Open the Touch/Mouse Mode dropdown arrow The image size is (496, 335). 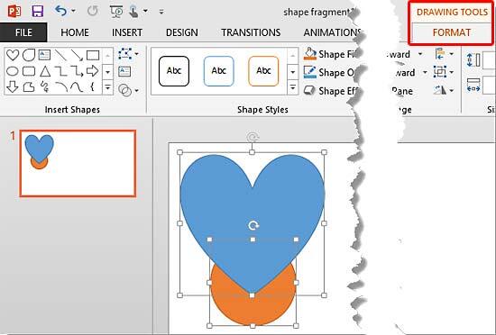click(x=145, y=12)
